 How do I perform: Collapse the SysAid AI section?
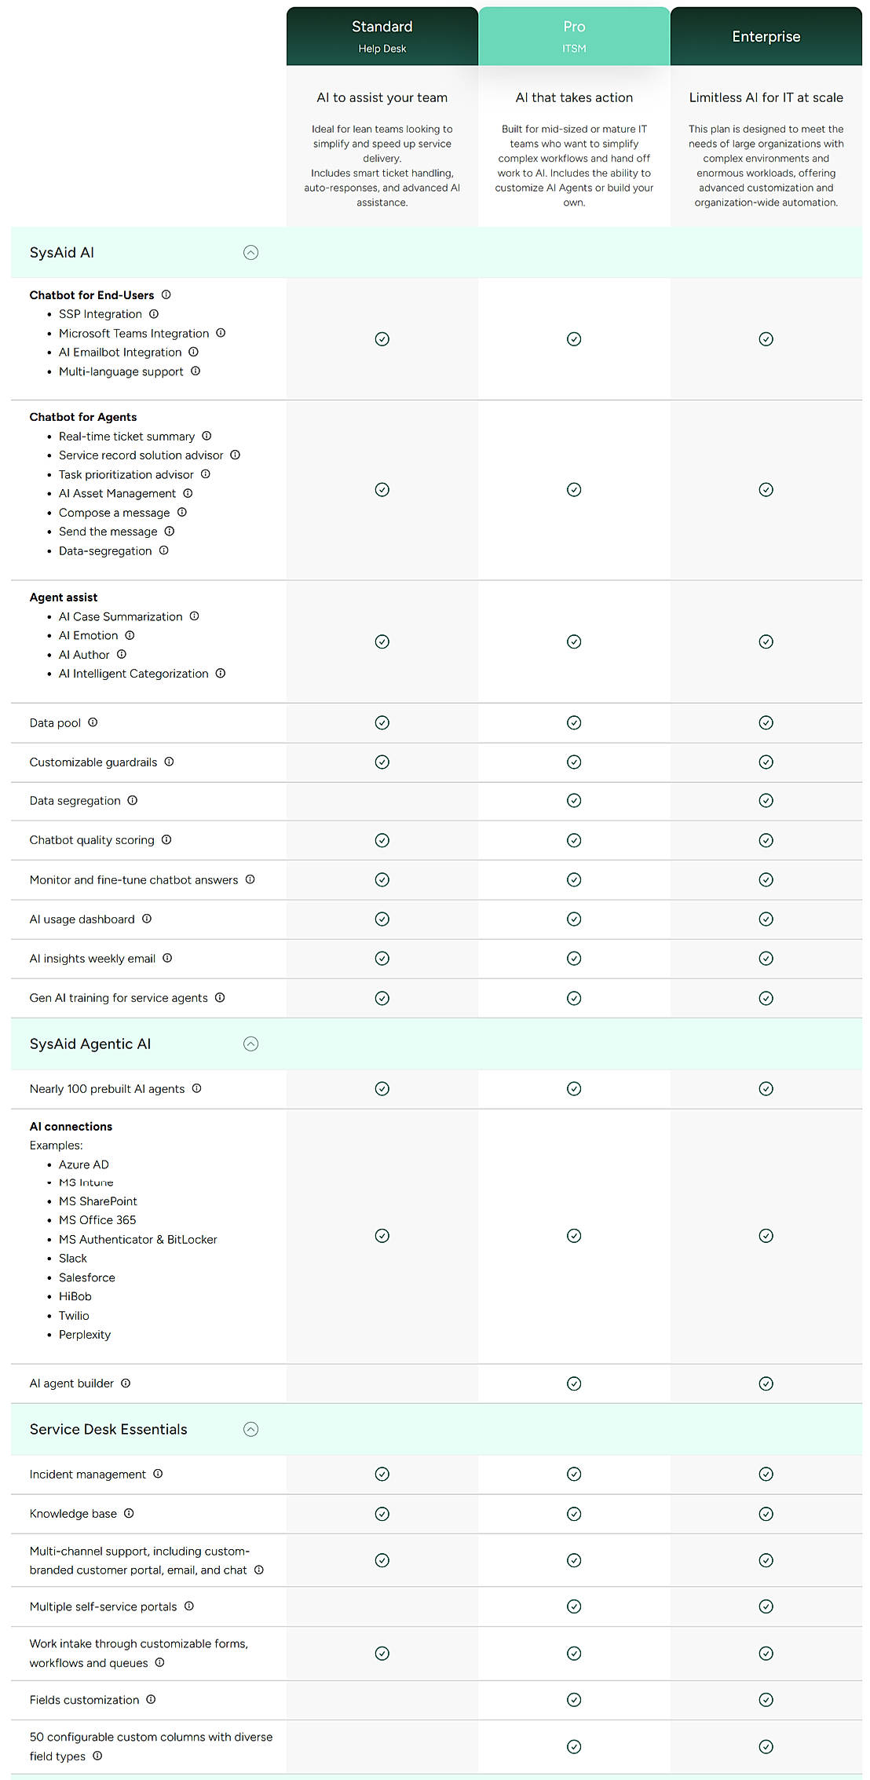coord(250,252)
